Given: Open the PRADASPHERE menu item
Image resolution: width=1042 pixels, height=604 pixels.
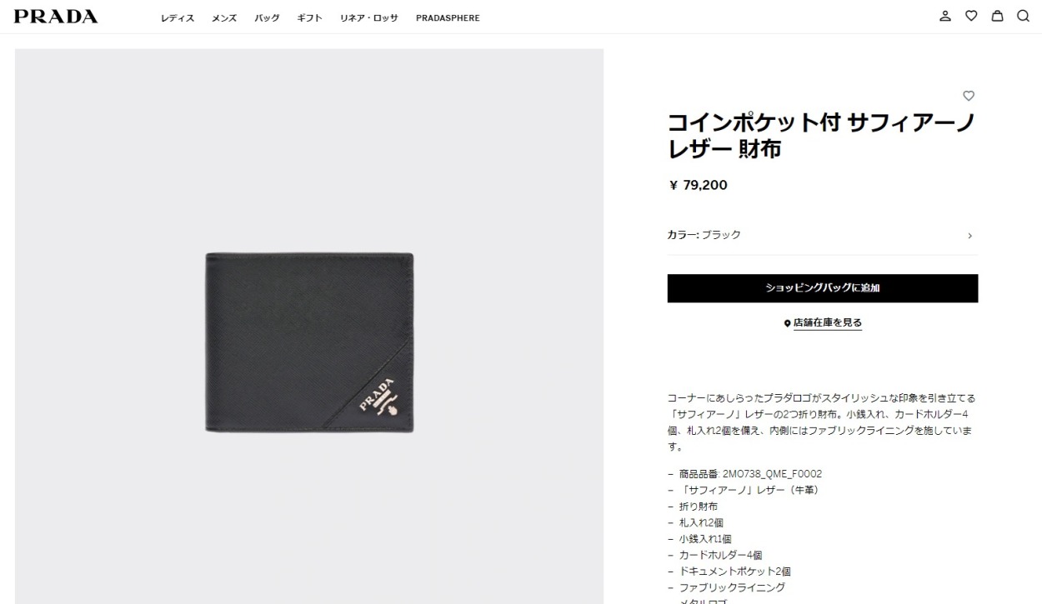Looking at the screenshot, I should point(448,18).
